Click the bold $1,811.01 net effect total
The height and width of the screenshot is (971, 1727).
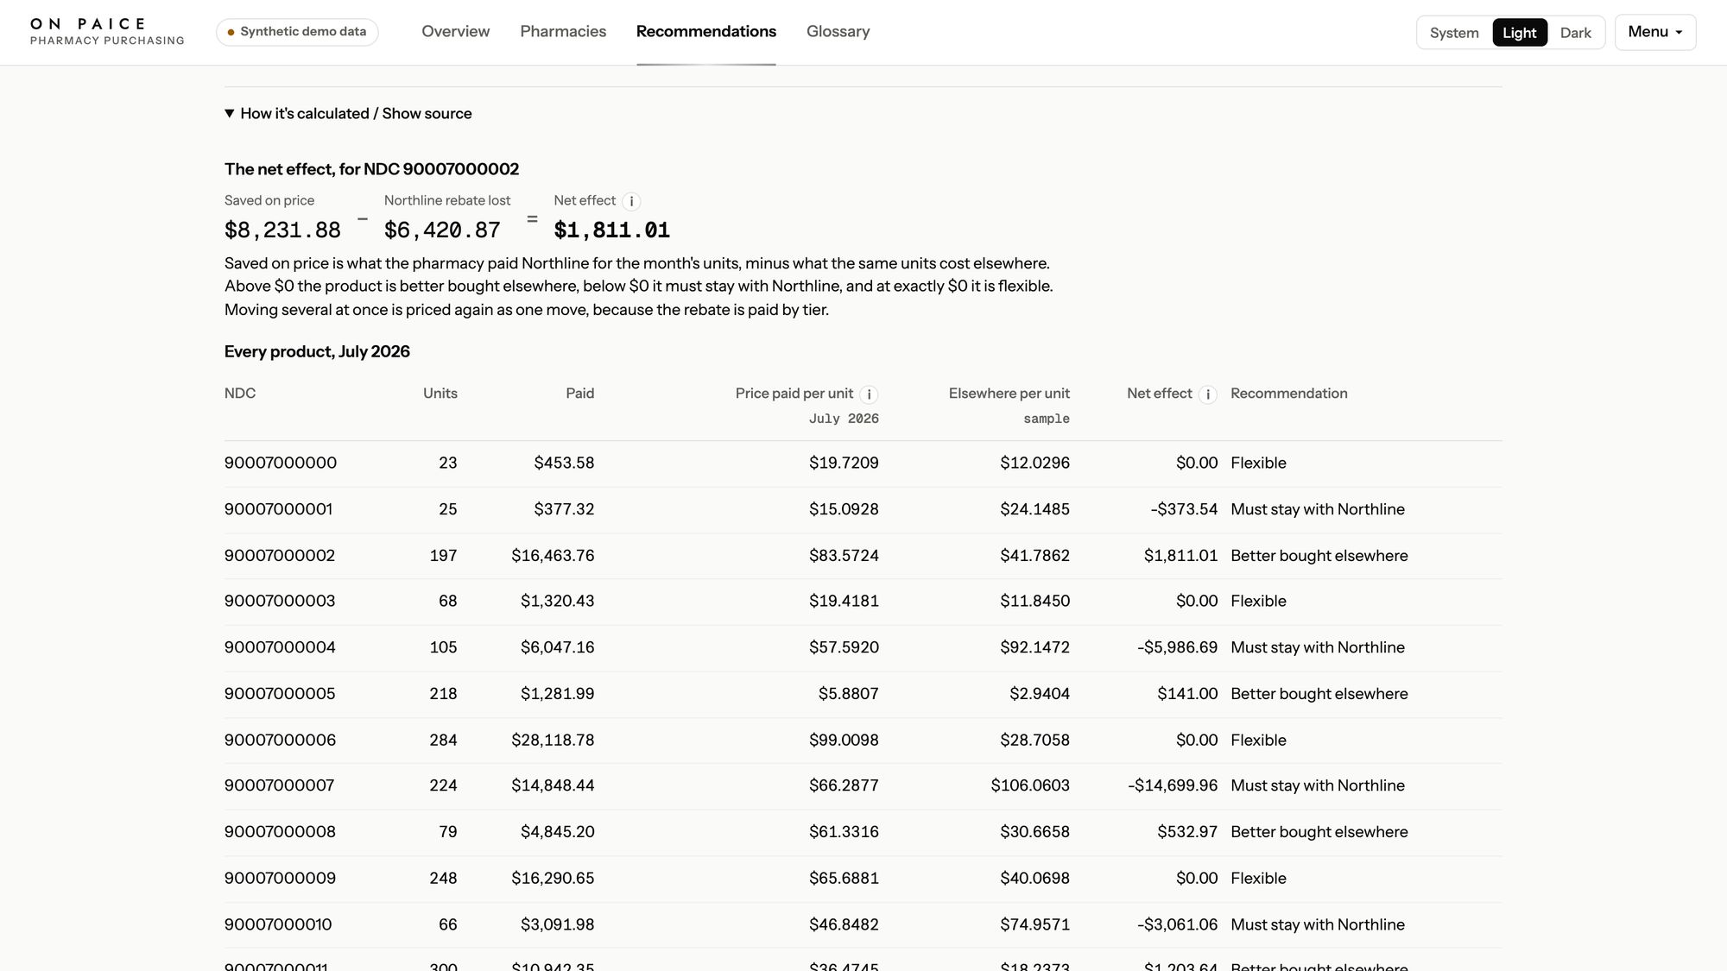pyautogui.click(x=611, y=230)
